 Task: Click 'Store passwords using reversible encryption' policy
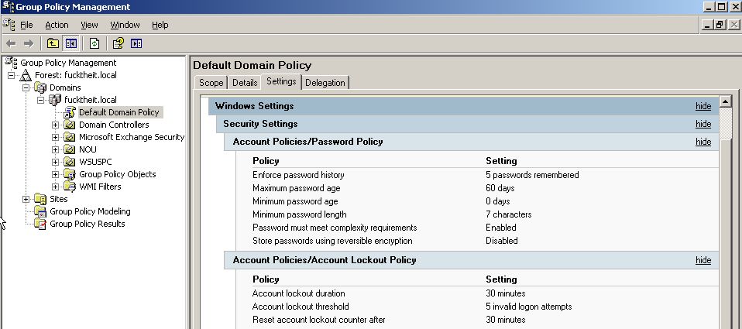332,241
